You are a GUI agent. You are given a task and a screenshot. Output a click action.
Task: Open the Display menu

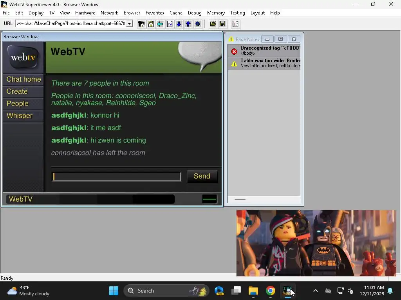[x=36, y=13]
